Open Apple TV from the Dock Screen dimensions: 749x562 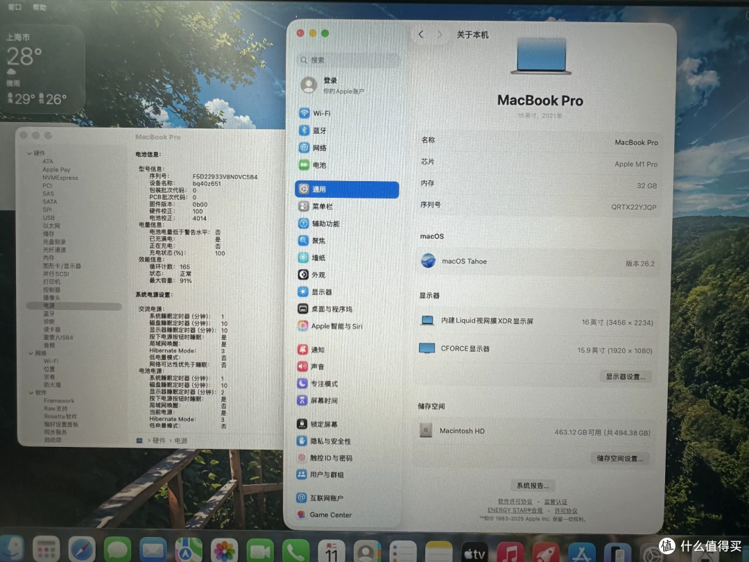475,554
